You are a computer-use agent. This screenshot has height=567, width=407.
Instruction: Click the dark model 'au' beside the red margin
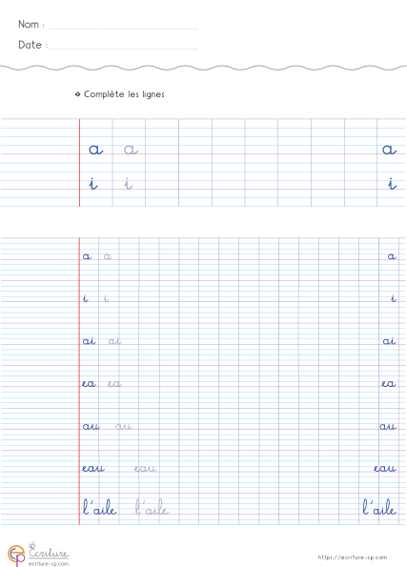(92, 426)
